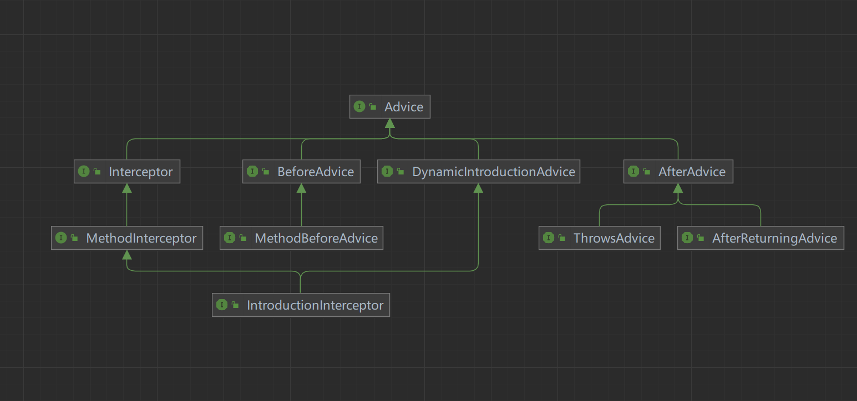Click the interface icon on the Advice node
857x401 pixels.
click(x=359, y=107)
